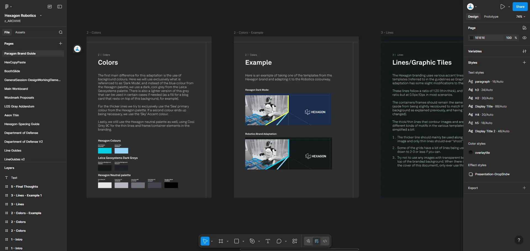
Task: Toggle the sidebar panel layout icon
Action: (x=60, y=7)
